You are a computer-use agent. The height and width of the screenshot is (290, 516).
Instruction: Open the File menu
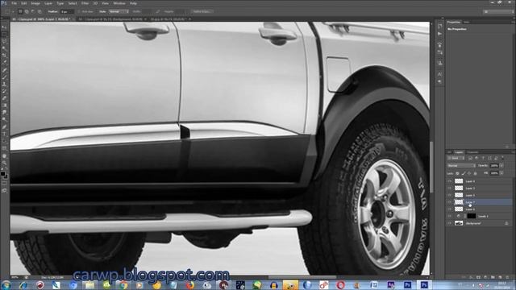pyautogui.click(x=15, y=3)
